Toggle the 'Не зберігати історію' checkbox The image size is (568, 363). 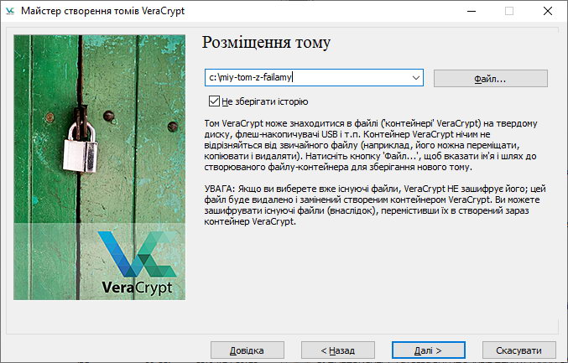click(x=214, y=101)
